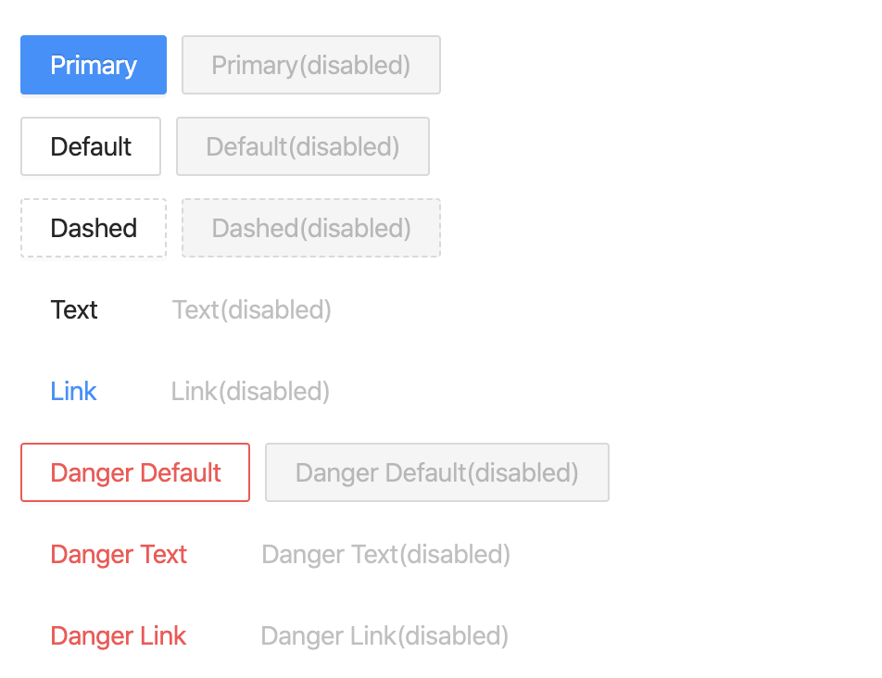882x678 pixels.
Task: Click the Danger Default(disabled) button
Action: (x=437, y=472)
